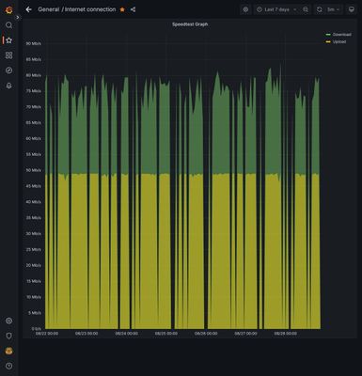Toggle the Download series in legend
This screenshot has height=376, width=362.
[x=341, y=35]
